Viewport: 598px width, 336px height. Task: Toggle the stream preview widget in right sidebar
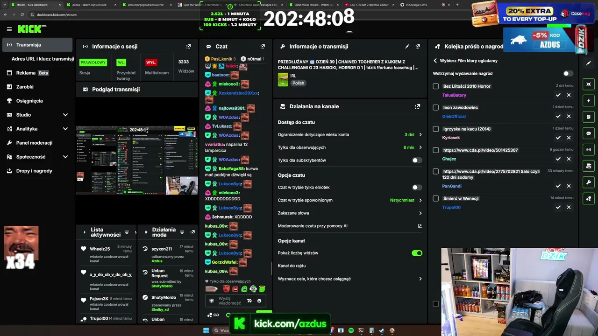[x=589, y=84]
